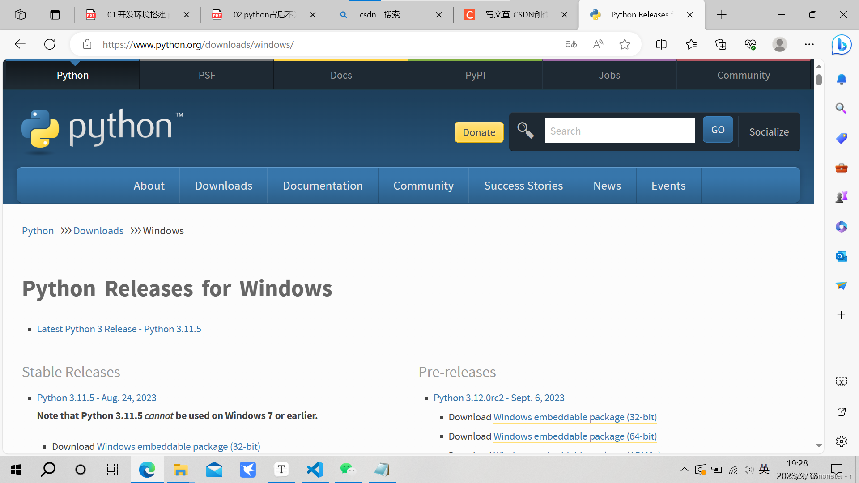Click the Bing chat sidebar icon

(x=841, y=45)
